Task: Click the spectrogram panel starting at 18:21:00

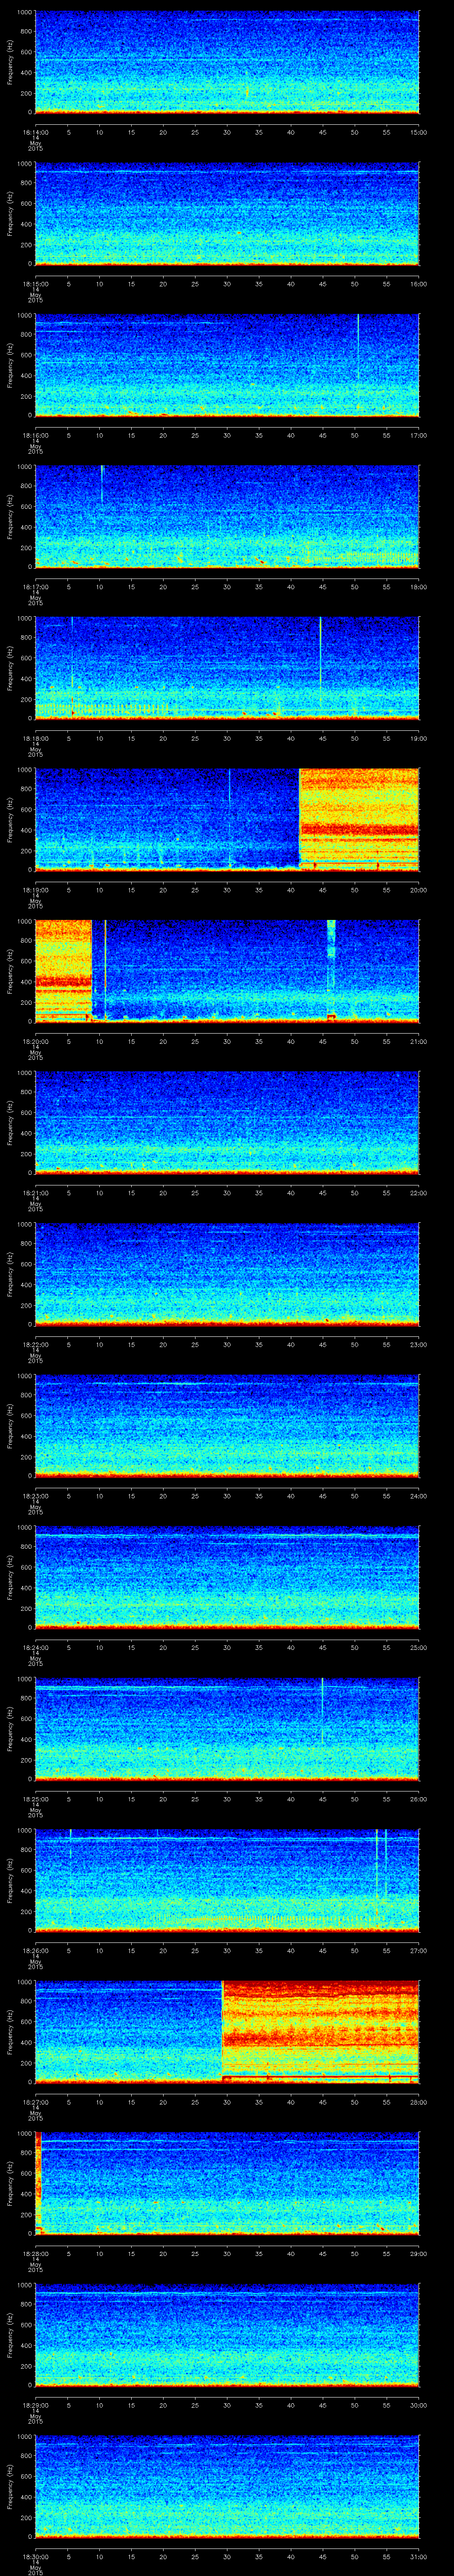Action: click(227, 1122)
